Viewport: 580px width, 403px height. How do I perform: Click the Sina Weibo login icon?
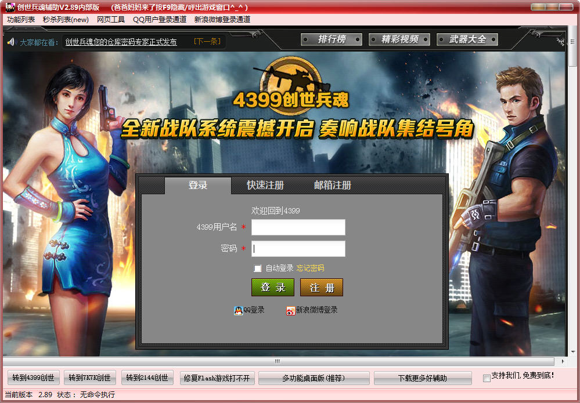pyautogui.click(x=290, y=311)
